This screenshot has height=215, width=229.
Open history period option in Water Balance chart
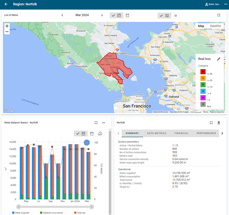100,134
